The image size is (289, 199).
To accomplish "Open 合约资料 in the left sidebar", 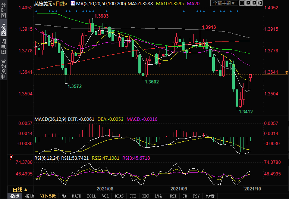I will (x=3, y=69).
